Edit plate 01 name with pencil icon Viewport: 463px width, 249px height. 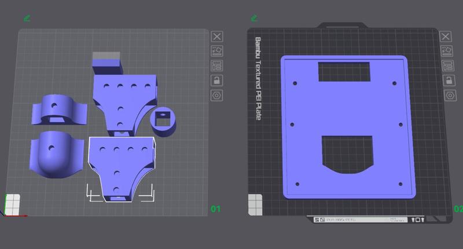[27, 19]
